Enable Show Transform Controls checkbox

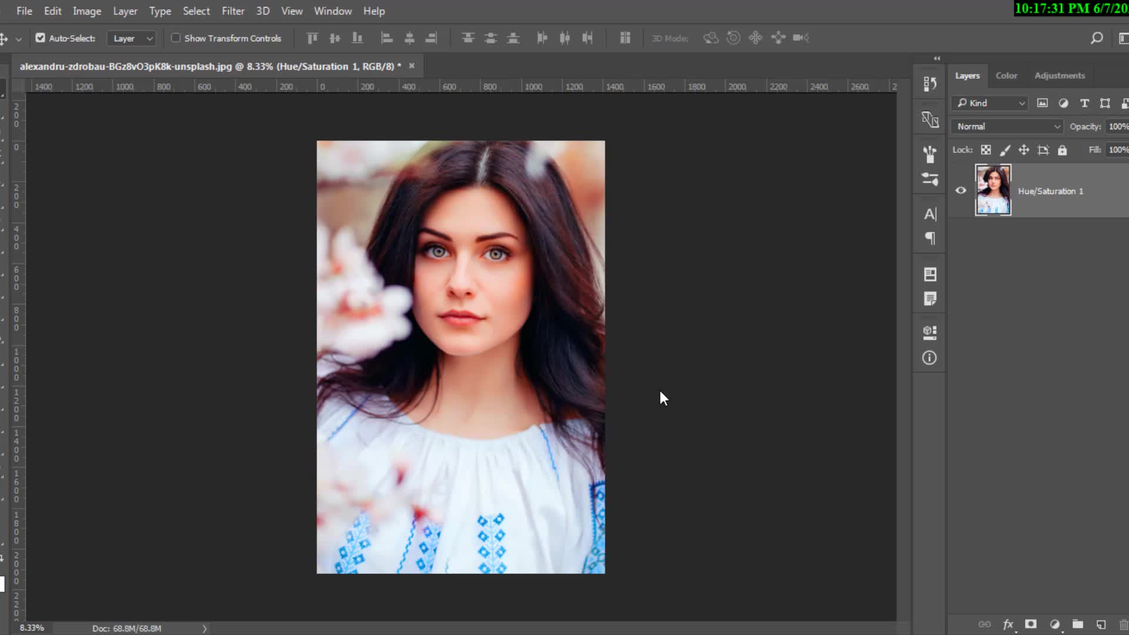pos(175,38)
